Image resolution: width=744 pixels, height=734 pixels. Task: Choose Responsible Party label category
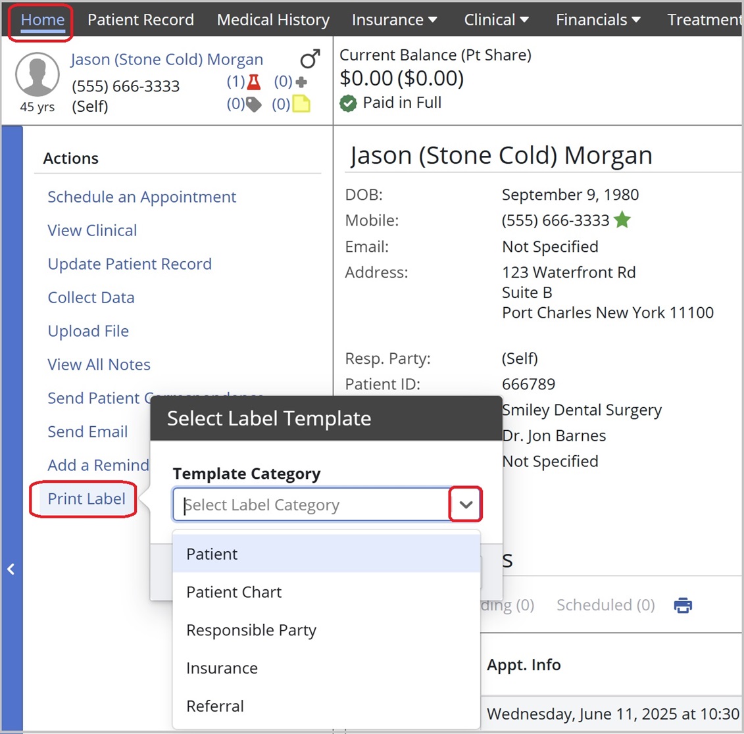pyautogui.click(x=251, y=630)
